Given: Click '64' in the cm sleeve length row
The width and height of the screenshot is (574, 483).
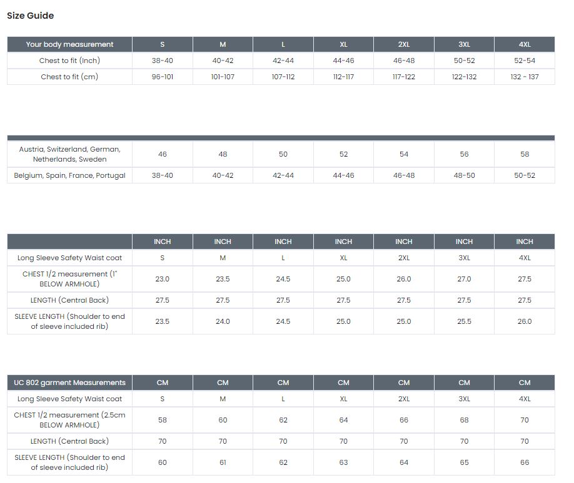Looking at the screenshot, I should point(404,462).
